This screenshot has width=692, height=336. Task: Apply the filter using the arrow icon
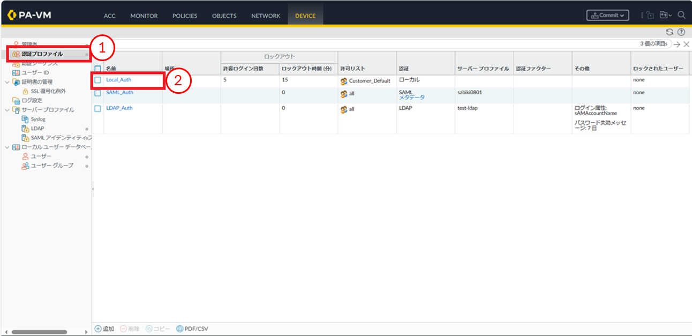pyautogui.click(x=677, y=44)
